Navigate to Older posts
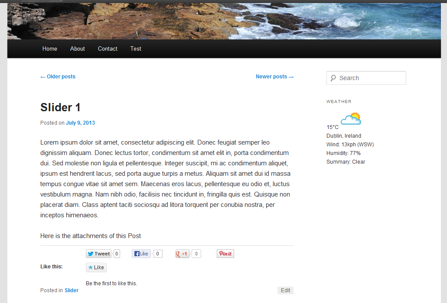 [x=58, y=77]
